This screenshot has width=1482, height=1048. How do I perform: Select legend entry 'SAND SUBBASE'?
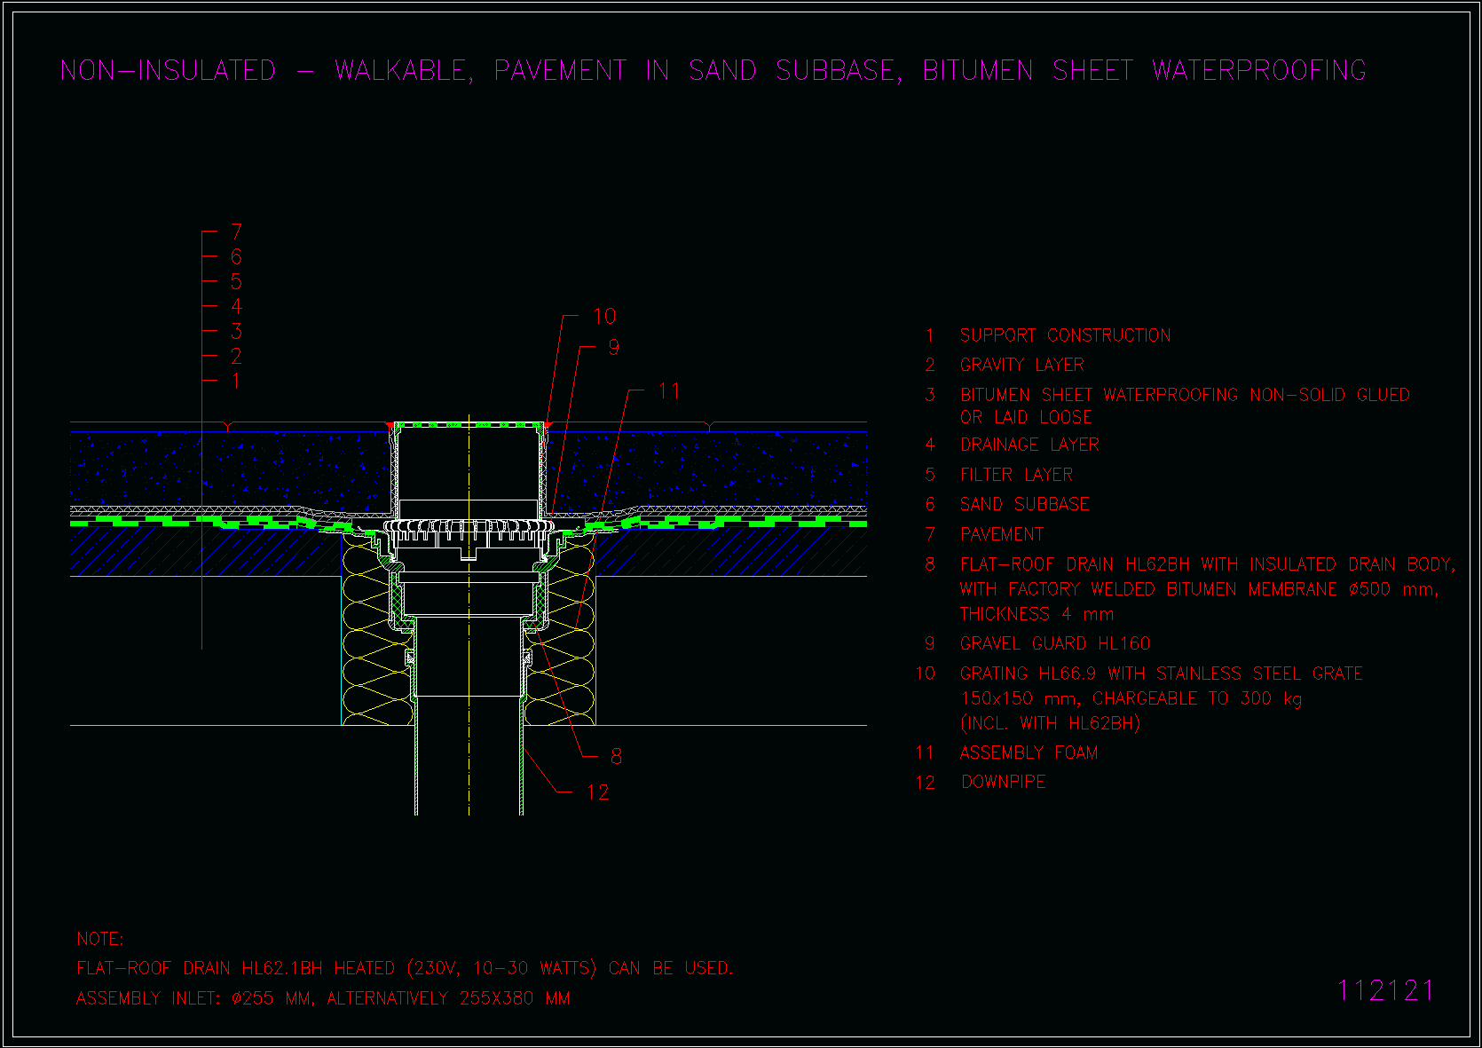point(1024,504)
